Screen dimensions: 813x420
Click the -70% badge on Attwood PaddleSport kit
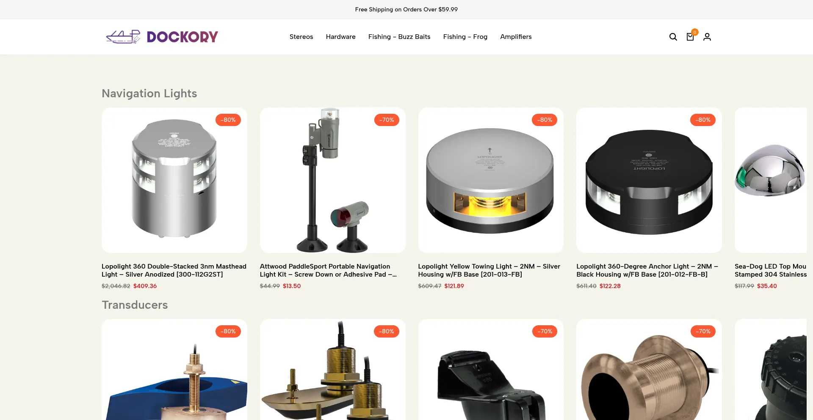coord(387,120)
